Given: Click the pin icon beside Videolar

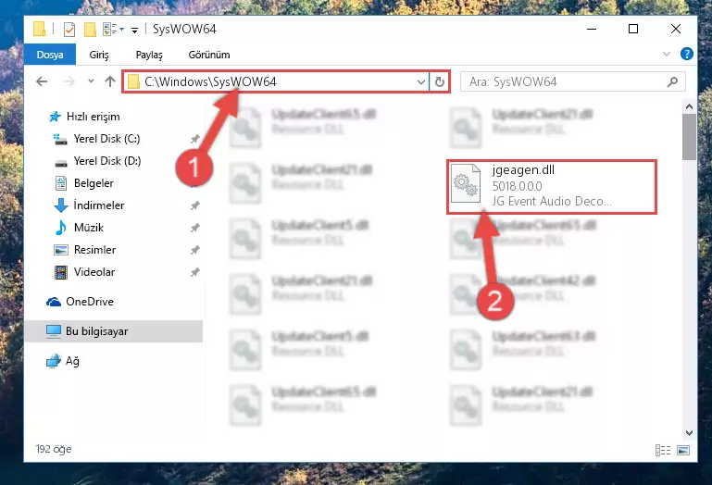Looking at the screenshot, I should click(194, 272).
